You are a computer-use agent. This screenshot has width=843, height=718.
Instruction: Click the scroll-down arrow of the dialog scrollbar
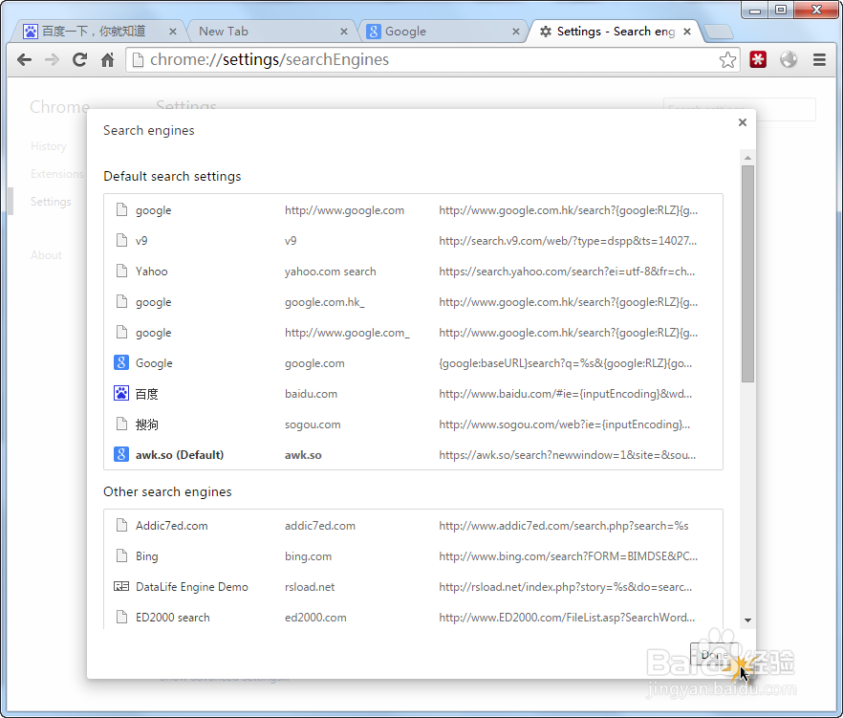(x=747, y=620)
